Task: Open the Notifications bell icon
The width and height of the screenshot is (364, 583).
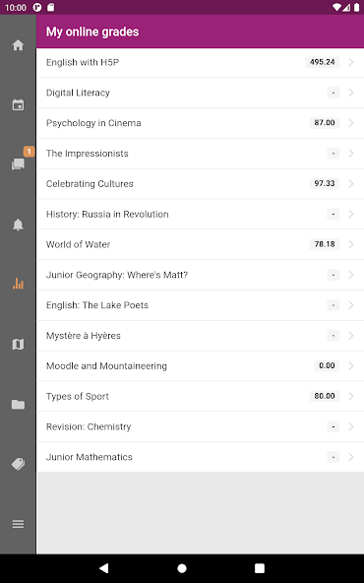Action: (x=18, y=225)
